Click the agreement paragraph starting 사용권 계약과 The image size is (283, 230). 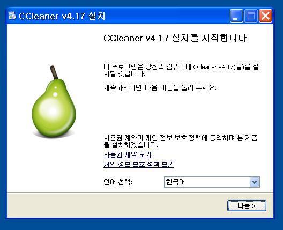pyautogui.click(x=181, y=142)
